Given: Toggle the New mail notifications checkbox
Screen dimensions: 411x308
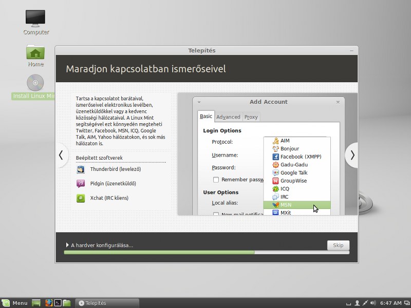Looking at the screenshot, I should click(x=216, y=214).
